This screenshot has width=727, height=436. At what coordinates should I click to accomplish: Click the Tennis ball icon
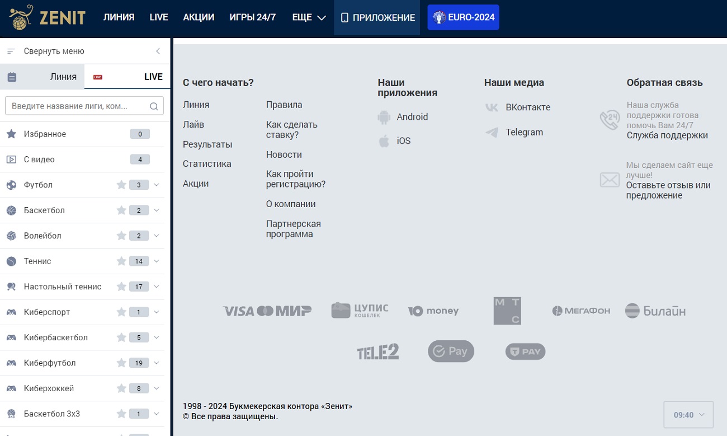pos(11,261)
